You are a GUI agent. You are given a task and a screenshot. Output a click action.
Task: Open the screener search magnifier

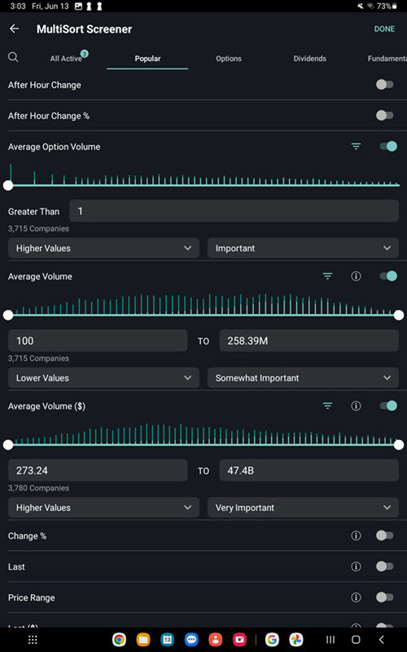13,57
